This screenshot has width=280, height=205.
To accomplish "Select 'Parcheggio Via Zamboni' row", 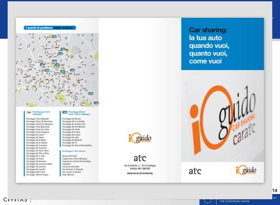I will (x=36, y=167).
